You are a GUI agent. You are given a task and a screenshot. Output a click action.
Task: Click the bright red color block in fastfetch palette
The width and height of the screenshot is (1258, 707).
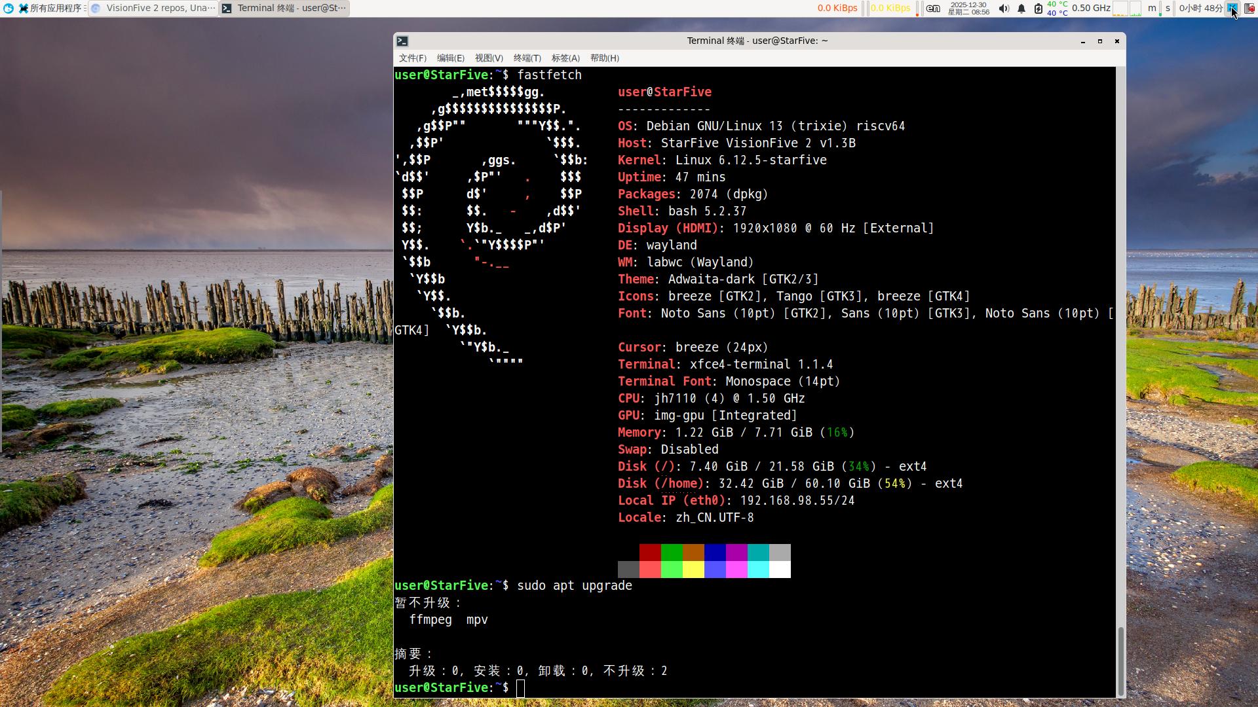[x=649, y=570]
